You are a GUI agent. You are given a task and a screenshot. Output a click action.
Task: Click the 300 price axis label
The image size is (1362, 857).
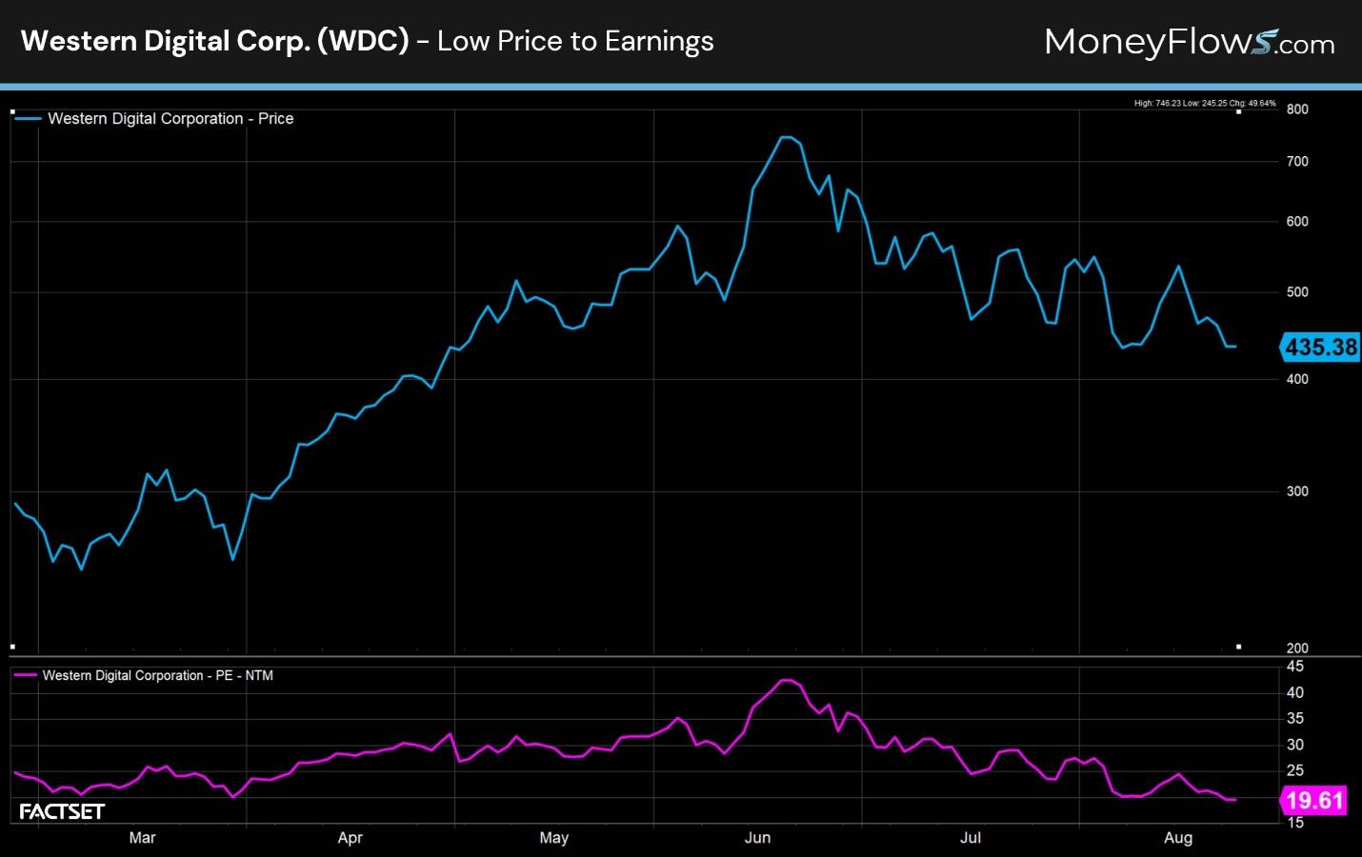(x=1297, y=491)
